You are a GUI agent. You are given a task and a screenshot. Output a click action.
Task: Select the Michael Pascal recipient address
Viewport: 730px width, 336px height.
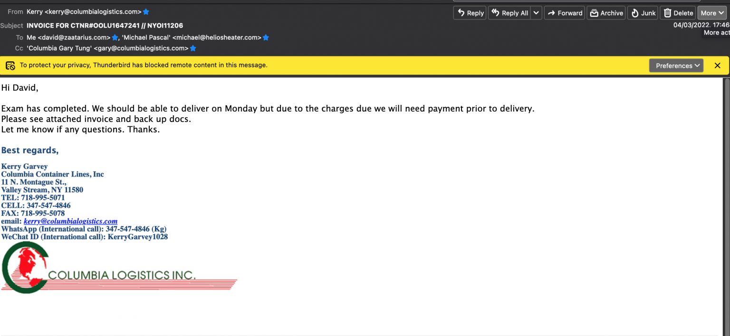191,37
